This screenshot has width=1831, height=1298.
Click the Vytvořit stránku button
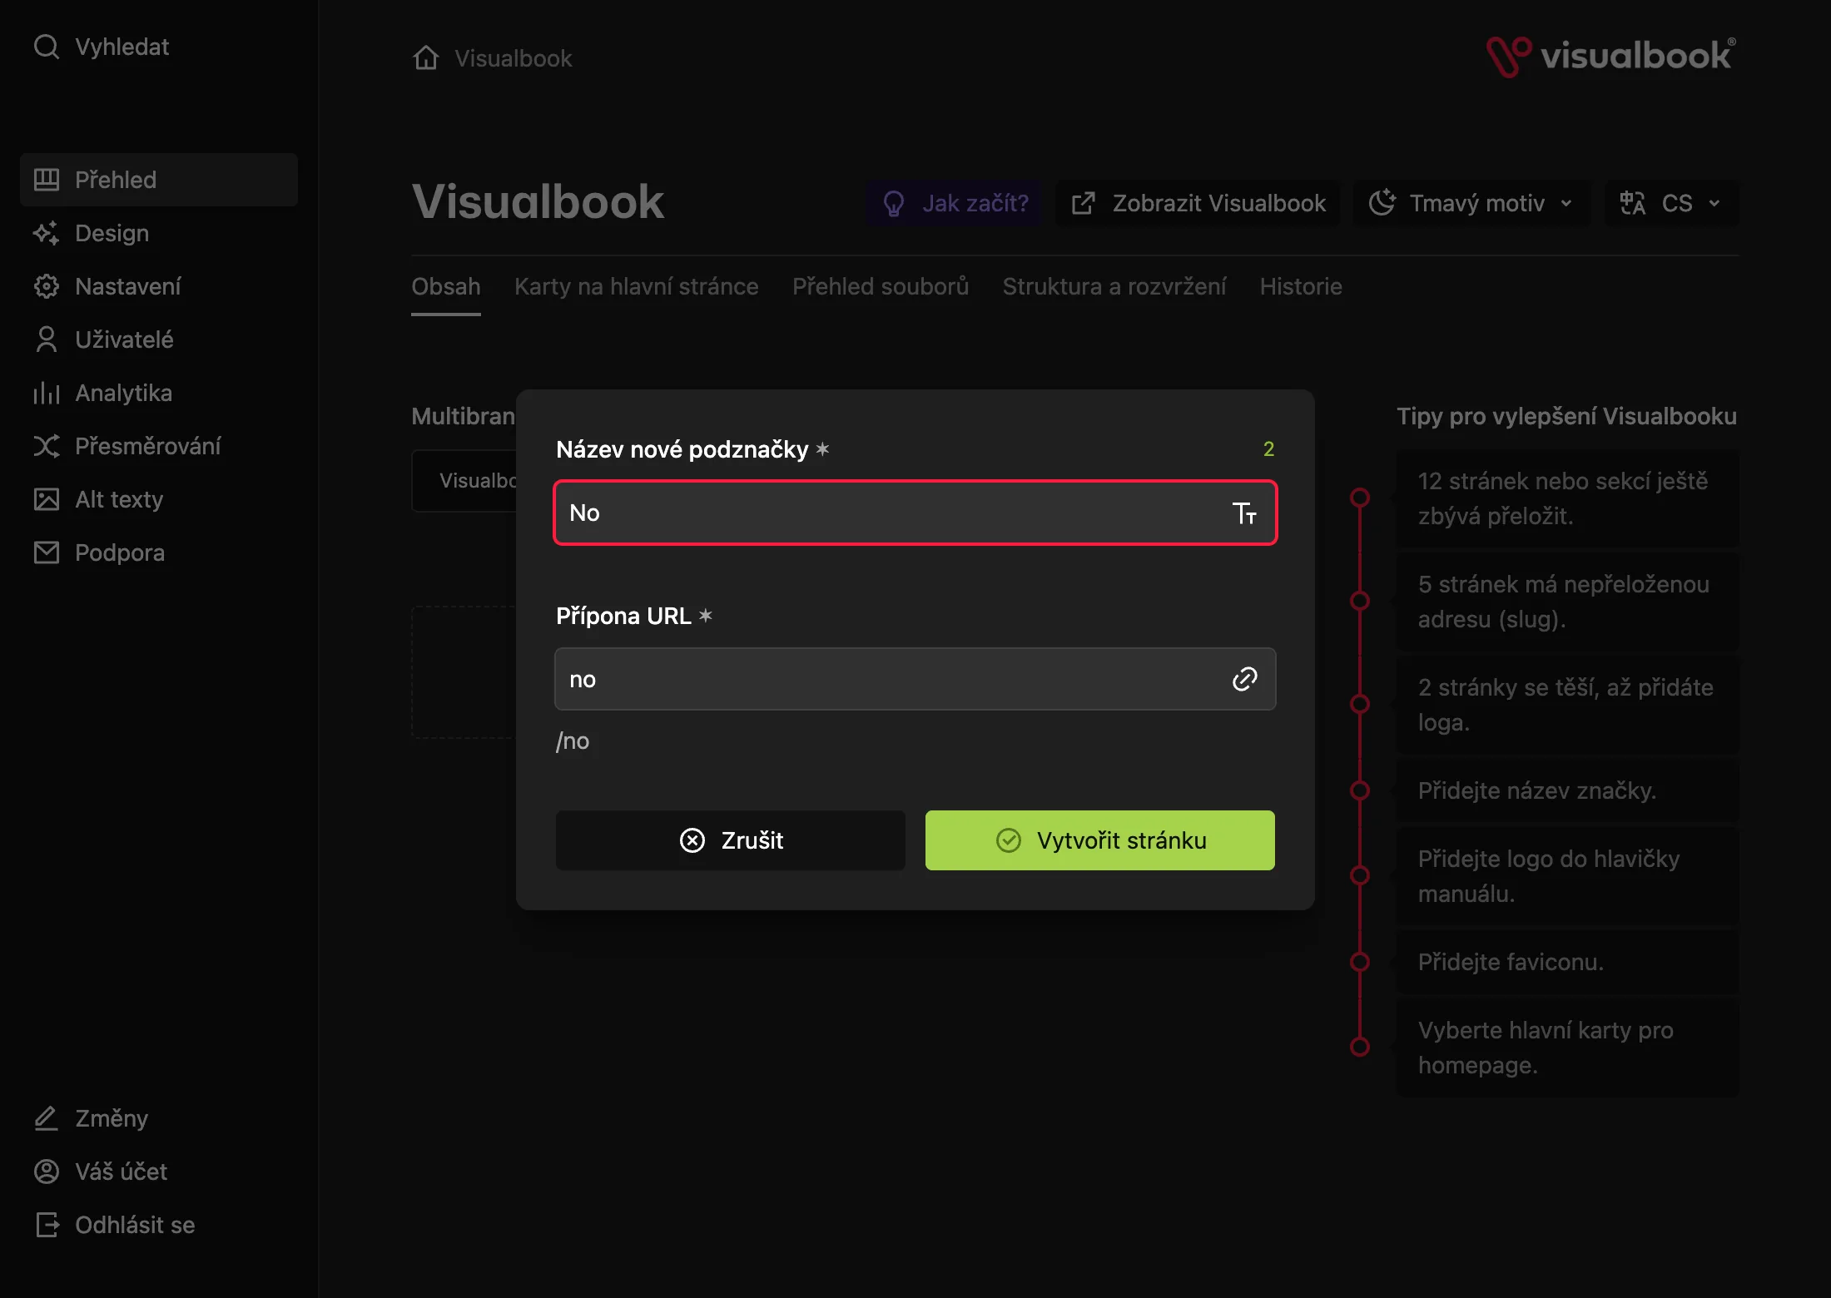1100,840
